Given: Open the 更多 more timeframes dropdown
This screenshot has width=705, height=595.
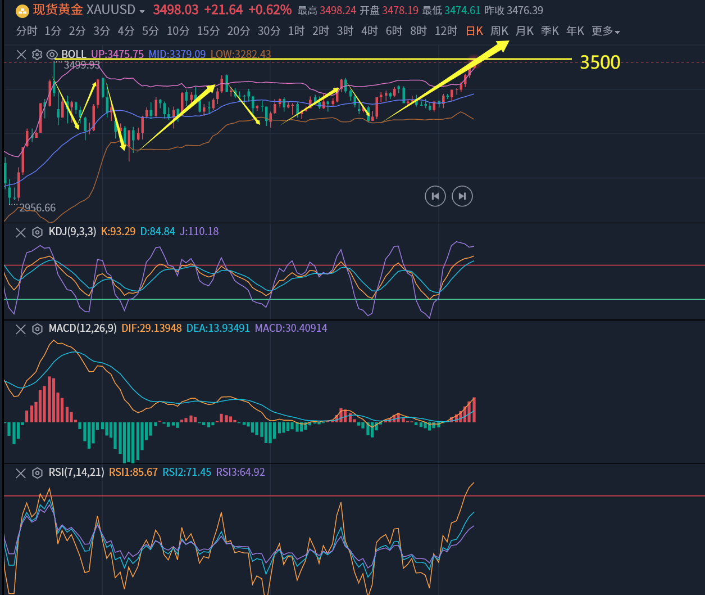Looking at the screenshot, I should click(606, 31).
